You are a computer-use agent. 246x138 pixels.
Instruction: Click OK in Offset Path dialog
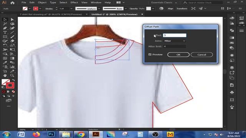pos(178,54)
